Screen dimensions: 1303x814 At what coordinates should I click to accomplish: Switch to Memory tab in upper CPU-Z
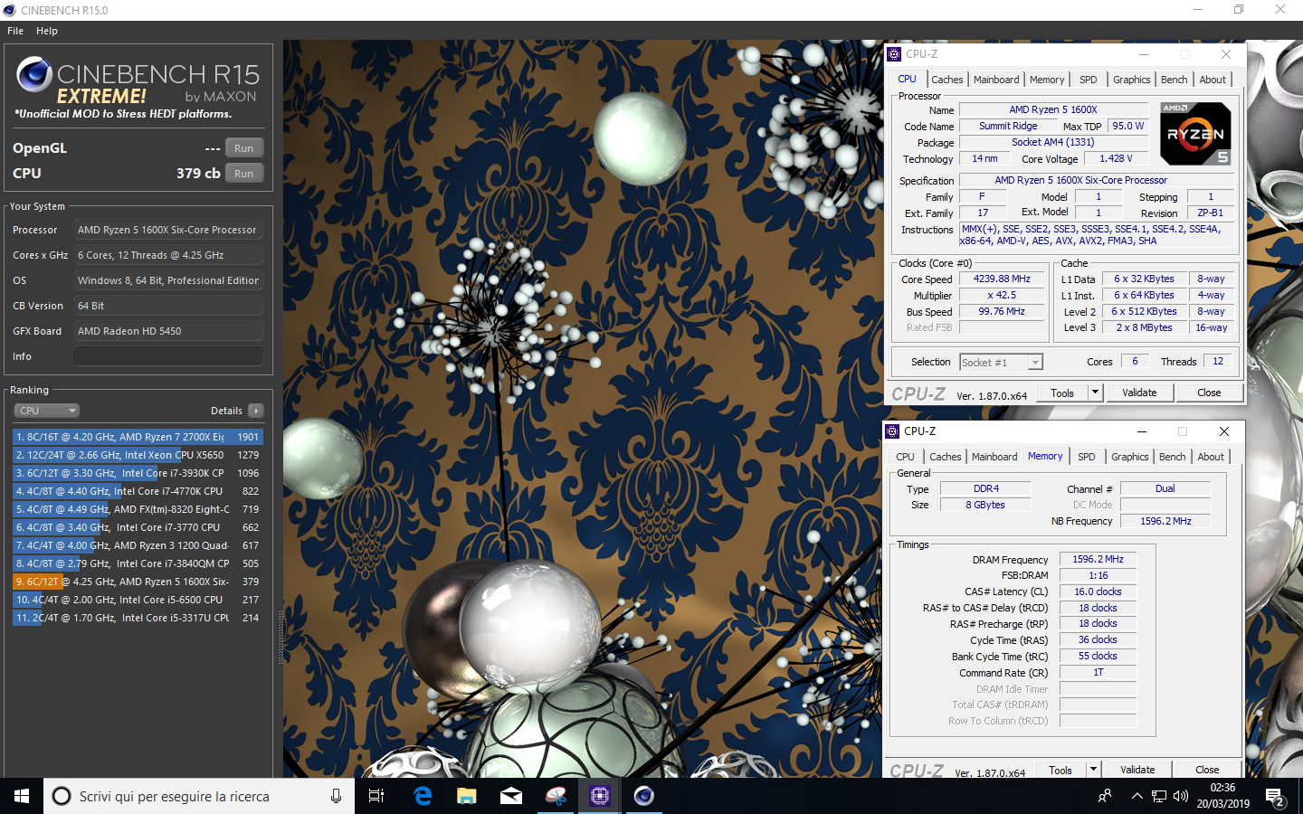coord(1047,80)
